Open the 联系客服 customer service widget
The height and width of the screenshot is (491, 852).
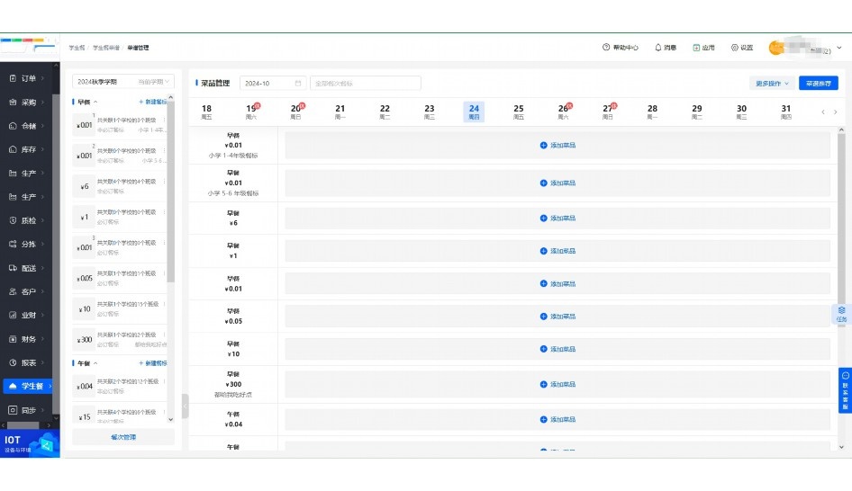[845, 390]
